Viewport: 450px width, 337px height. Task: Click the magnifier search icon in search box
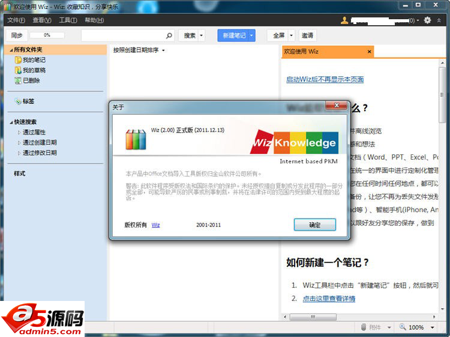[x=169, y=35]
